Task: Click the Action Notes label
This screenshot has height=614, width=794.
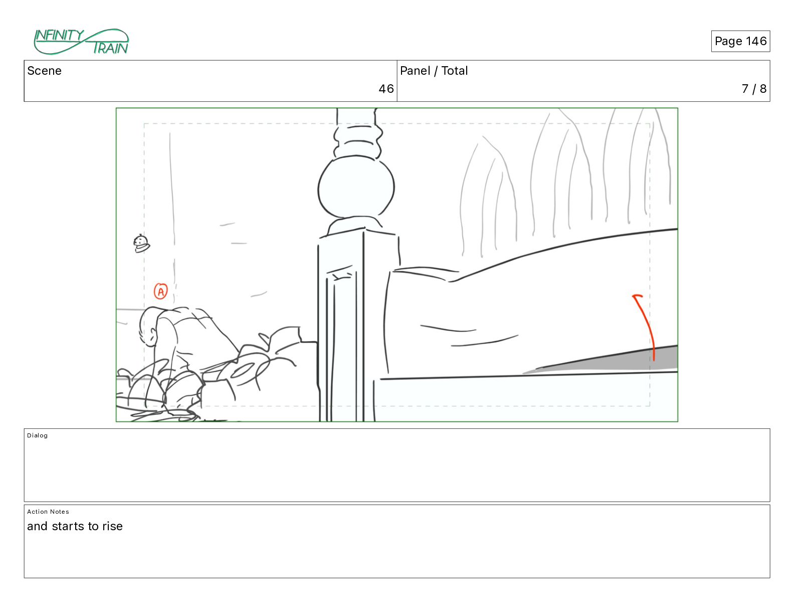Action: pyautogui.click(x=48, y=512)
